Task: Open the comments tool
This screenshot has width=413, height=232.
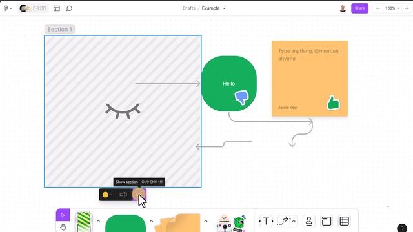Action: [69, 8]
